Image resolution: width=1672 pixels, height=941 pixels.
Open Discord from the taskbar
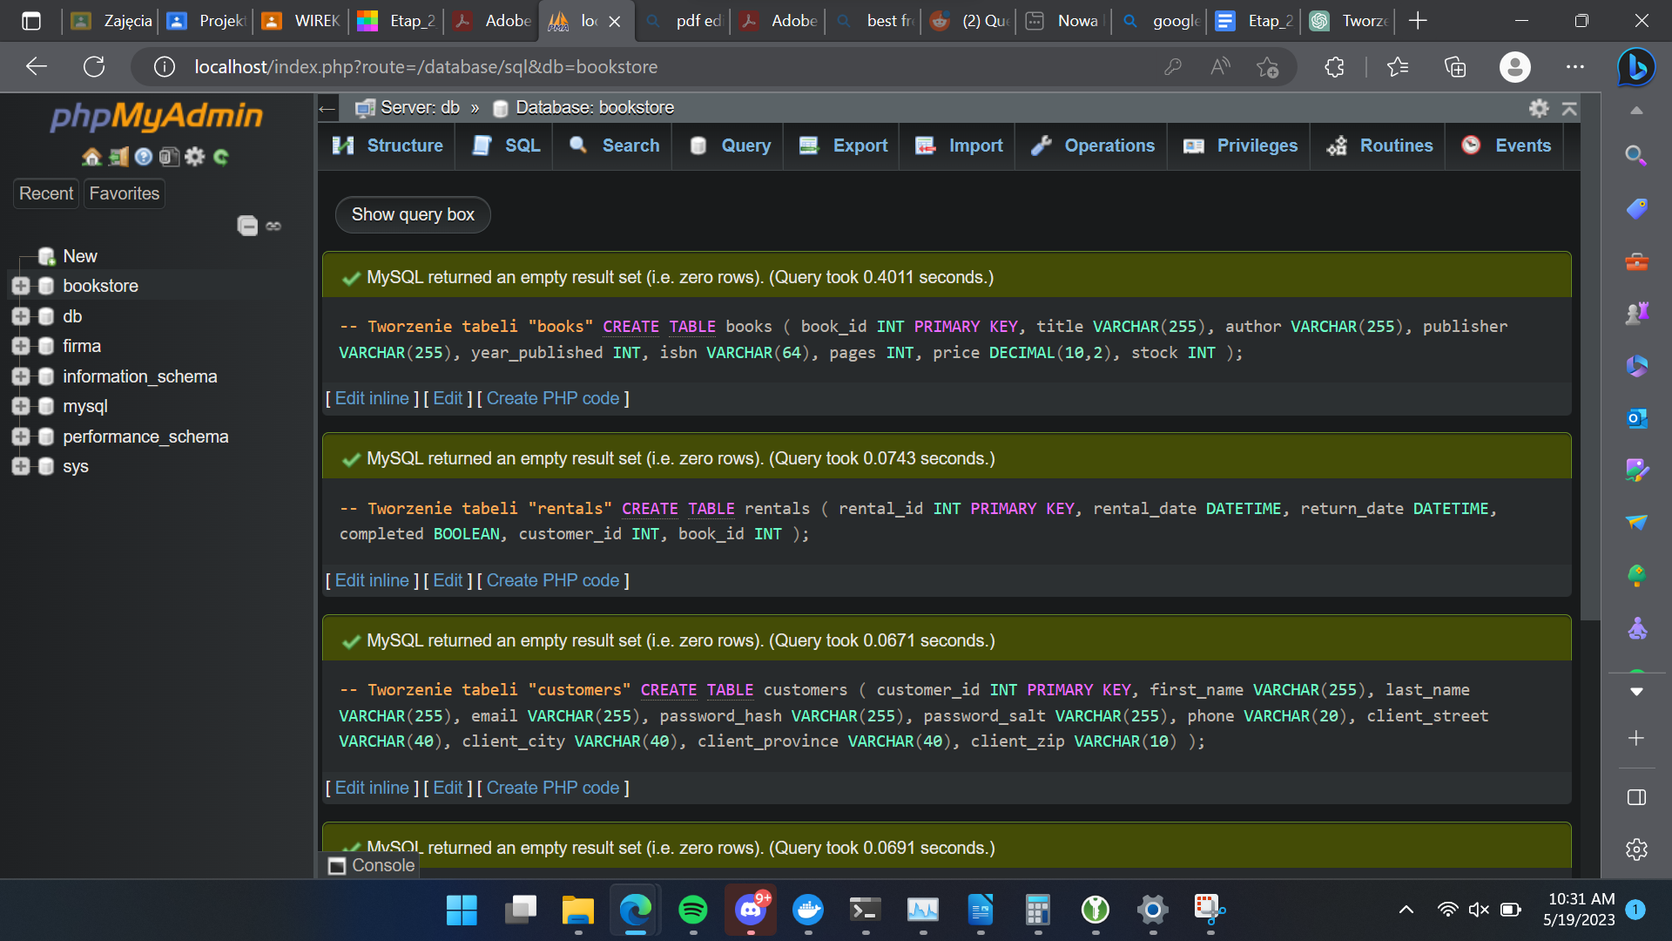(751, 910)
